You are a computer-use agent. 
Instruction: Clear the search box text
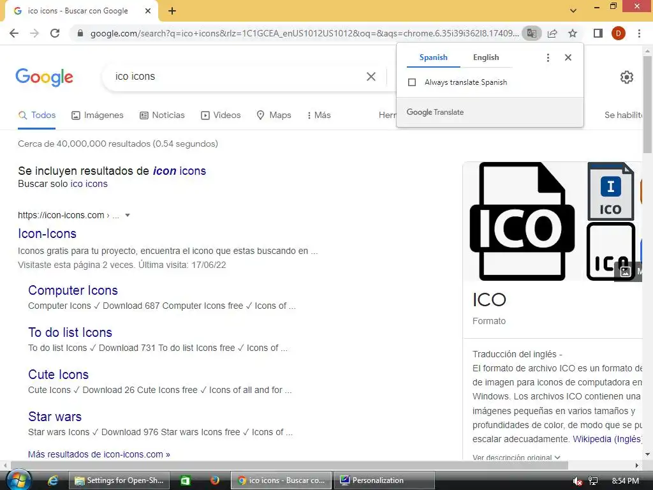point(371,77)
